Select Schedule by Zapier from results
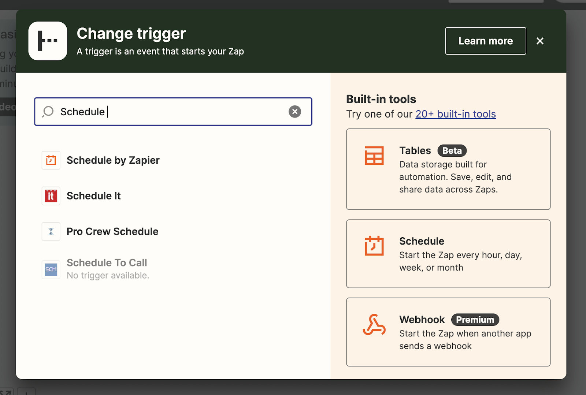This screenshot has height=395, width=586. (113, 160)
